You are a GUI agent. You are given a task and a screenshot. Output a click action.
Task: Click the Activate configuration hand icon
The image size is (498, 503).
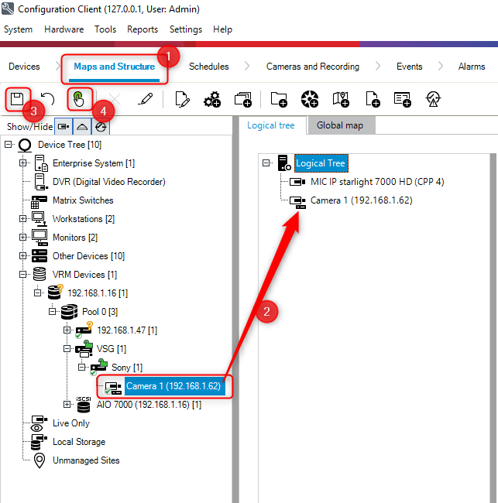coord(78,99)
